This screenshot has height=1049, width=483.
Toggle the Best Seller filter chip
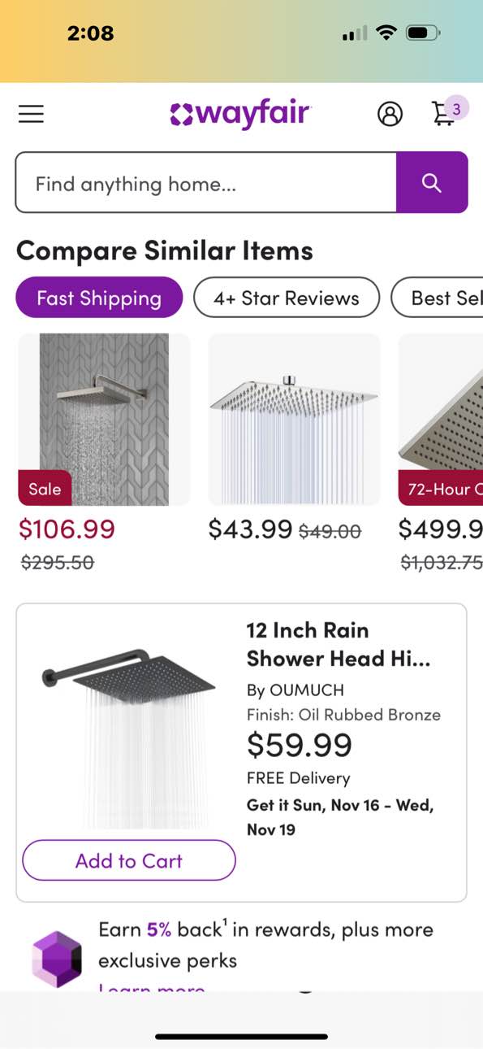point(451,298)
